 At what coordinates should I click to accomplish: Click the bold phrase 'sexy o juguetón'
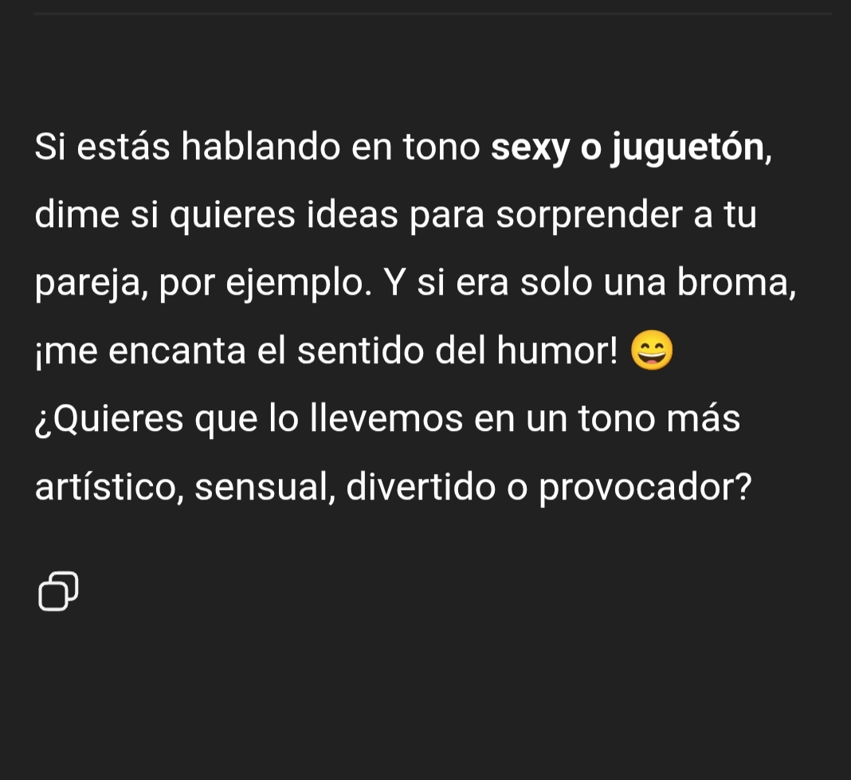click(628, 147)
